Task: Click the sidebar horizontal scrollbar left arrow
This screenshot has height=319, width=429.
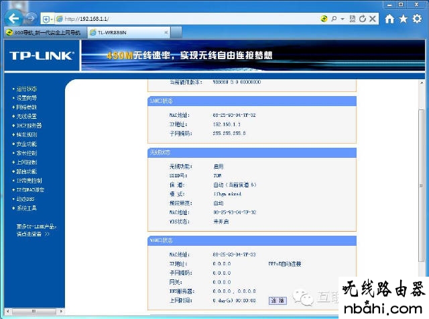Action: [8, 311]
